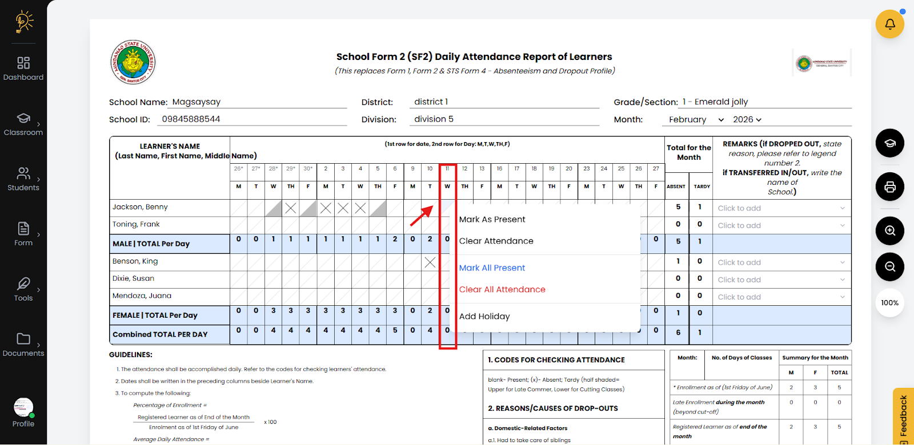Click the zoom out magnifier button

(889, 266)
